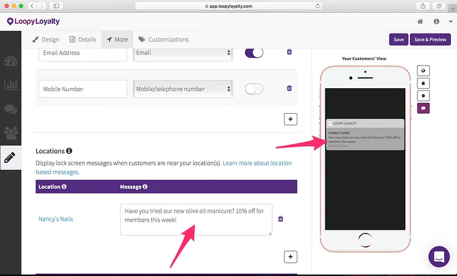Click the Save button
This screenshot has width=457, height=276.
pyautogui.click(x=399, y=40)
